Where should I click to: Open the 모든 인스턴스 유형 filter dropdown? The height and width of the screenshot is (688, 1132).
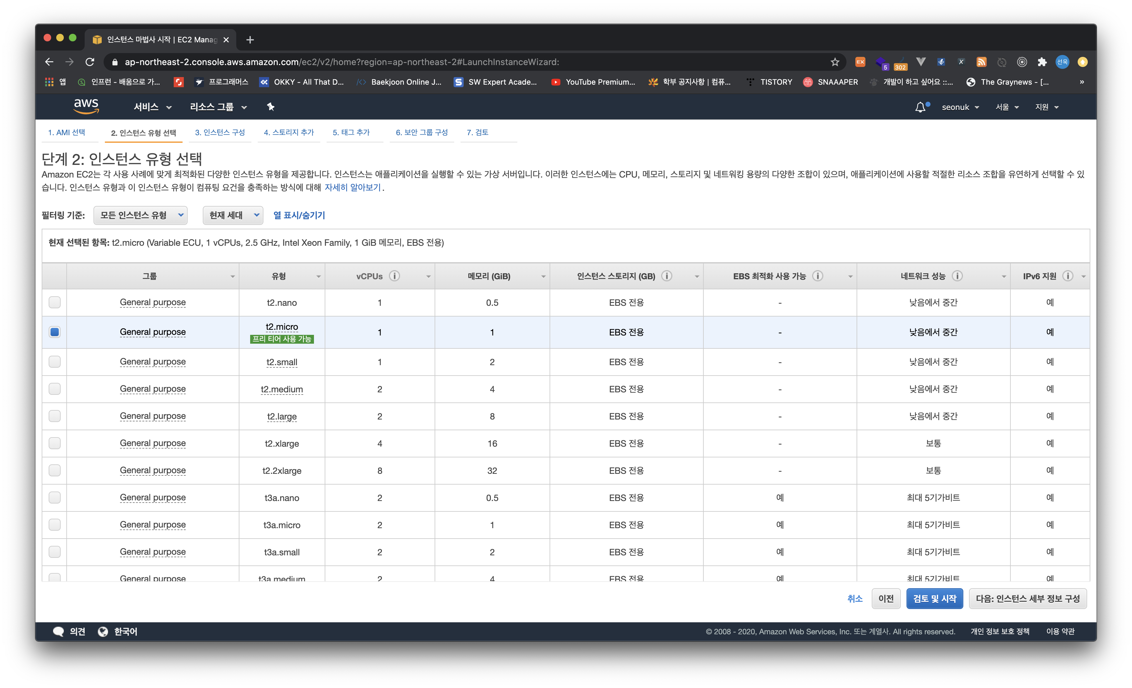point(141,215)
